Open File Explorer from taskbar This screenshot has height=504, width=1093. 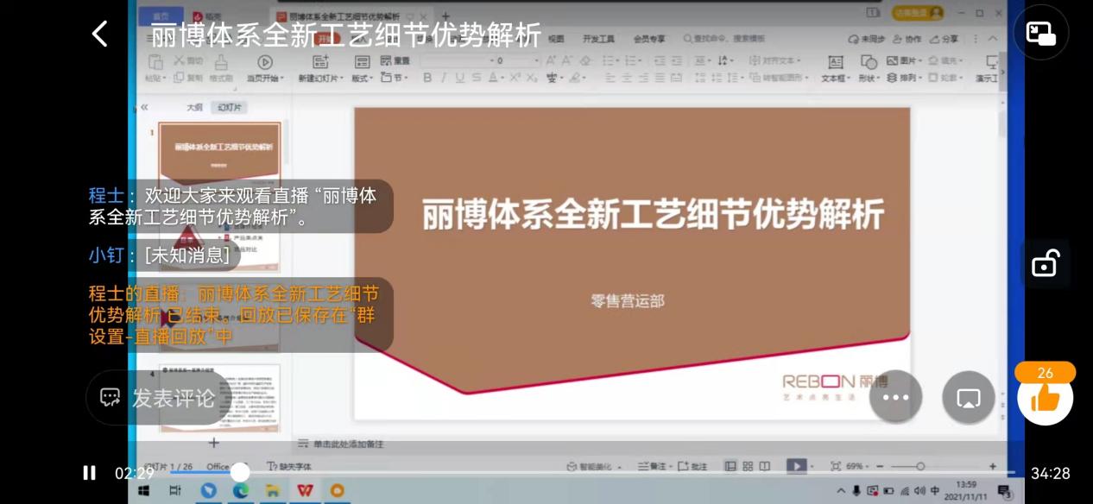pyautogui.click(x=273, y=490)
